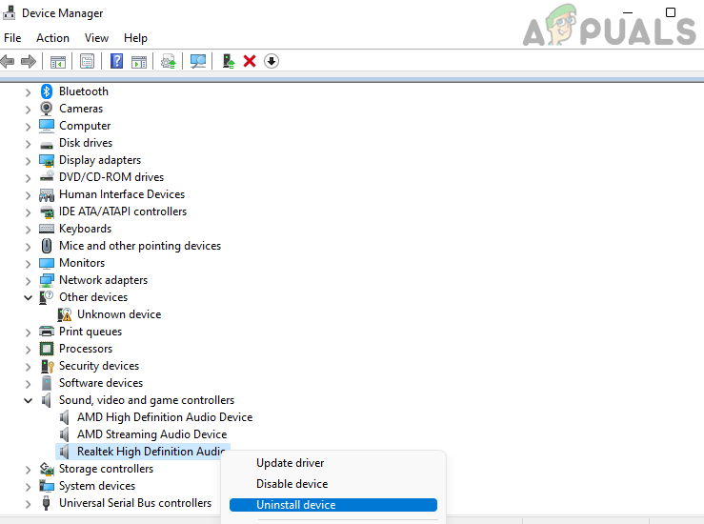This screenshot has width=704, height=524.
Task: Click the Update driver software toolbar icon
Action: coord(169,61)
